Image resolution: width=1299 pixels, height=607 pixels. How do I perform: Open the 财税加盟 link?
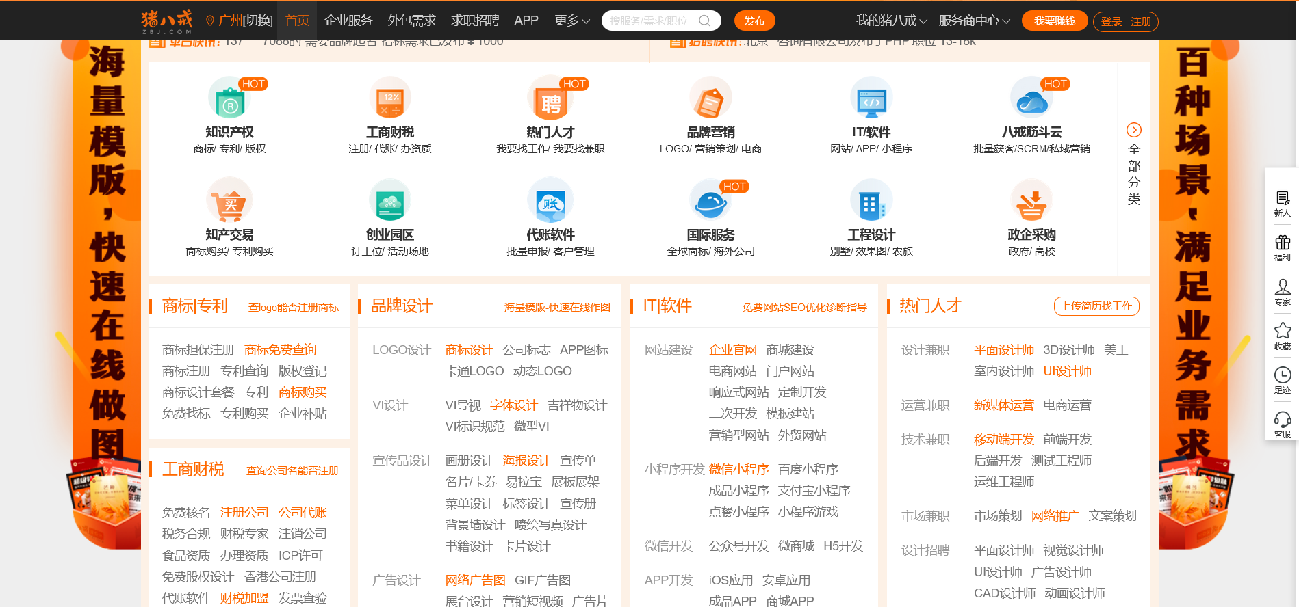244,598
